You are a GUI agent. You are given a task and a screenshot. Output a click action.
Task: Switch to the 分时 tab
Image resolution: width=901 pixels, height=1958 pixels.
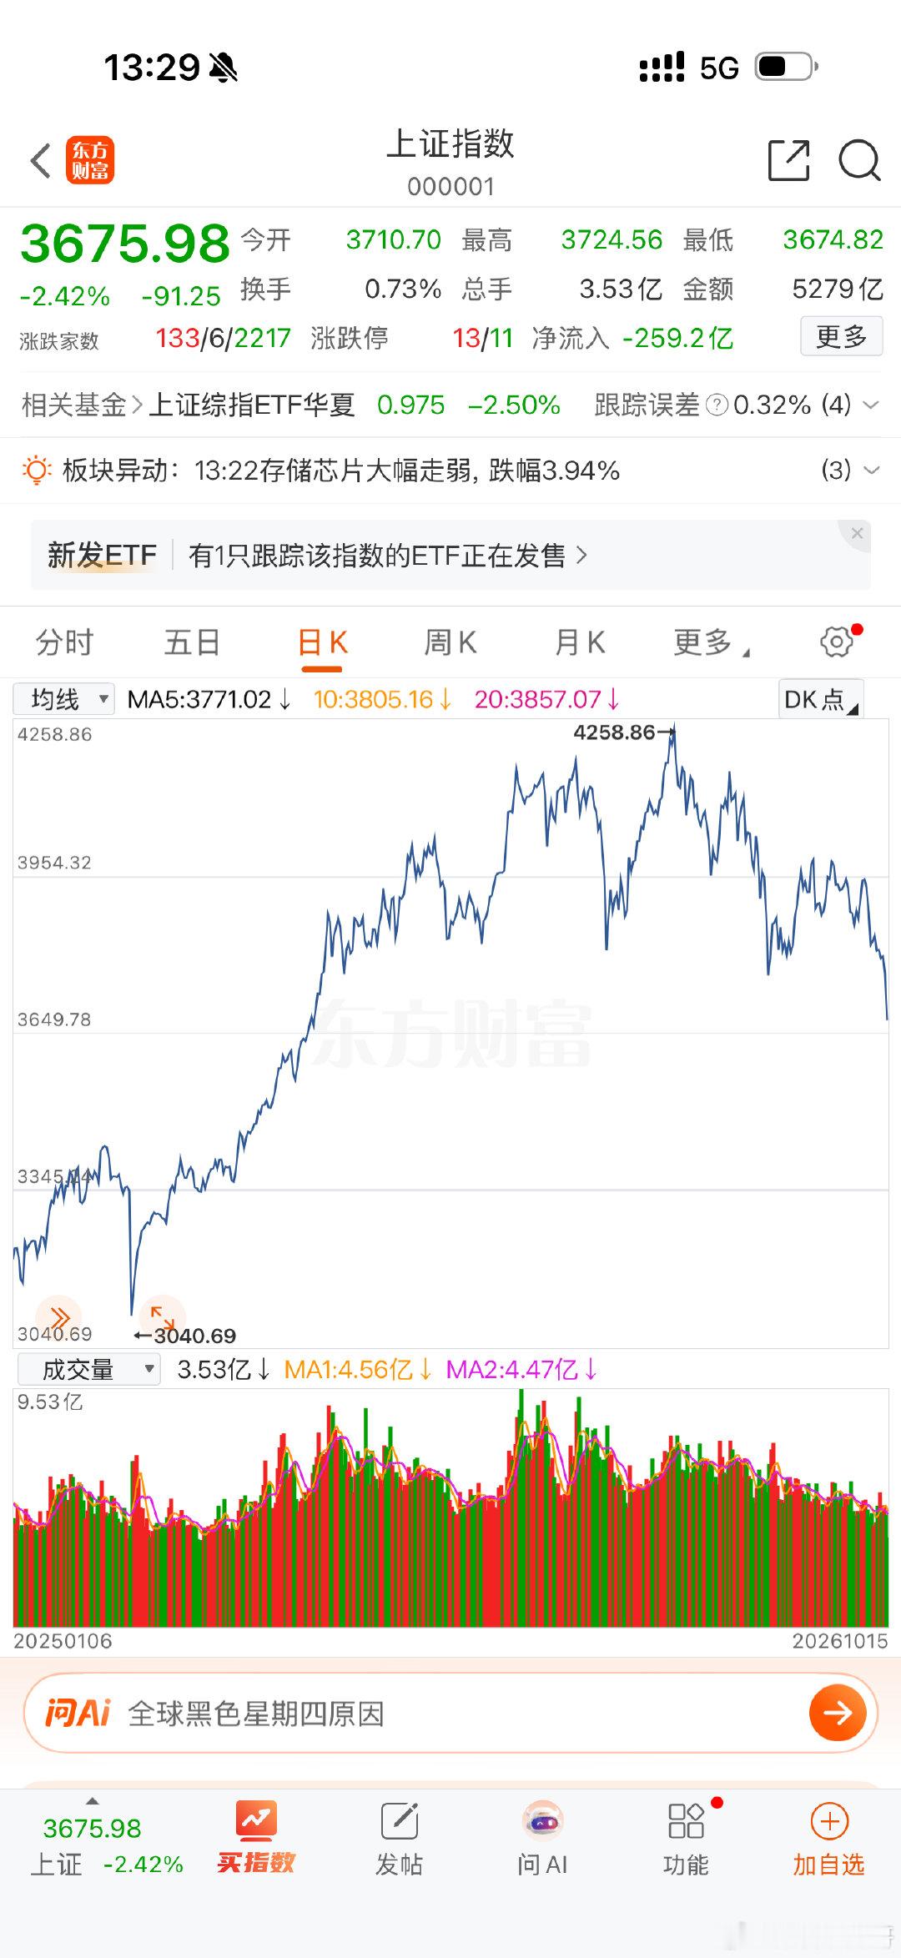click(x=65, y=642)
